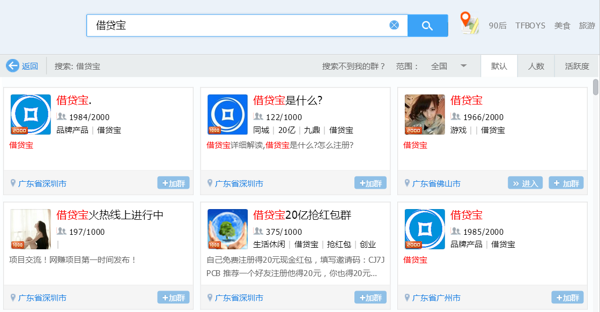Viewport: 600px width, 312px height.
Task: Open group title 借贷宝20亿抢红包群
Action: tap(302, 215)
